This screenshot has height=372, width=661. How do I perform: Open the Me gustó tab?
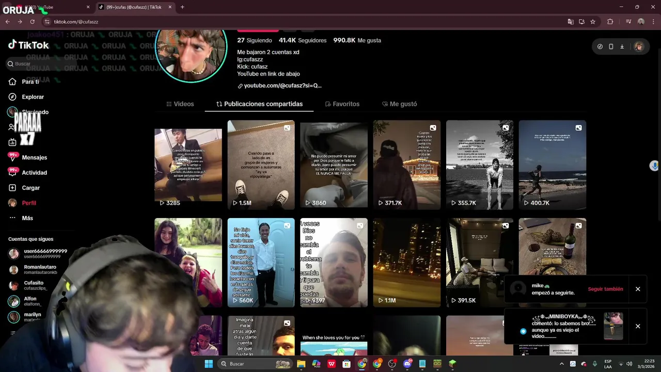399,104
